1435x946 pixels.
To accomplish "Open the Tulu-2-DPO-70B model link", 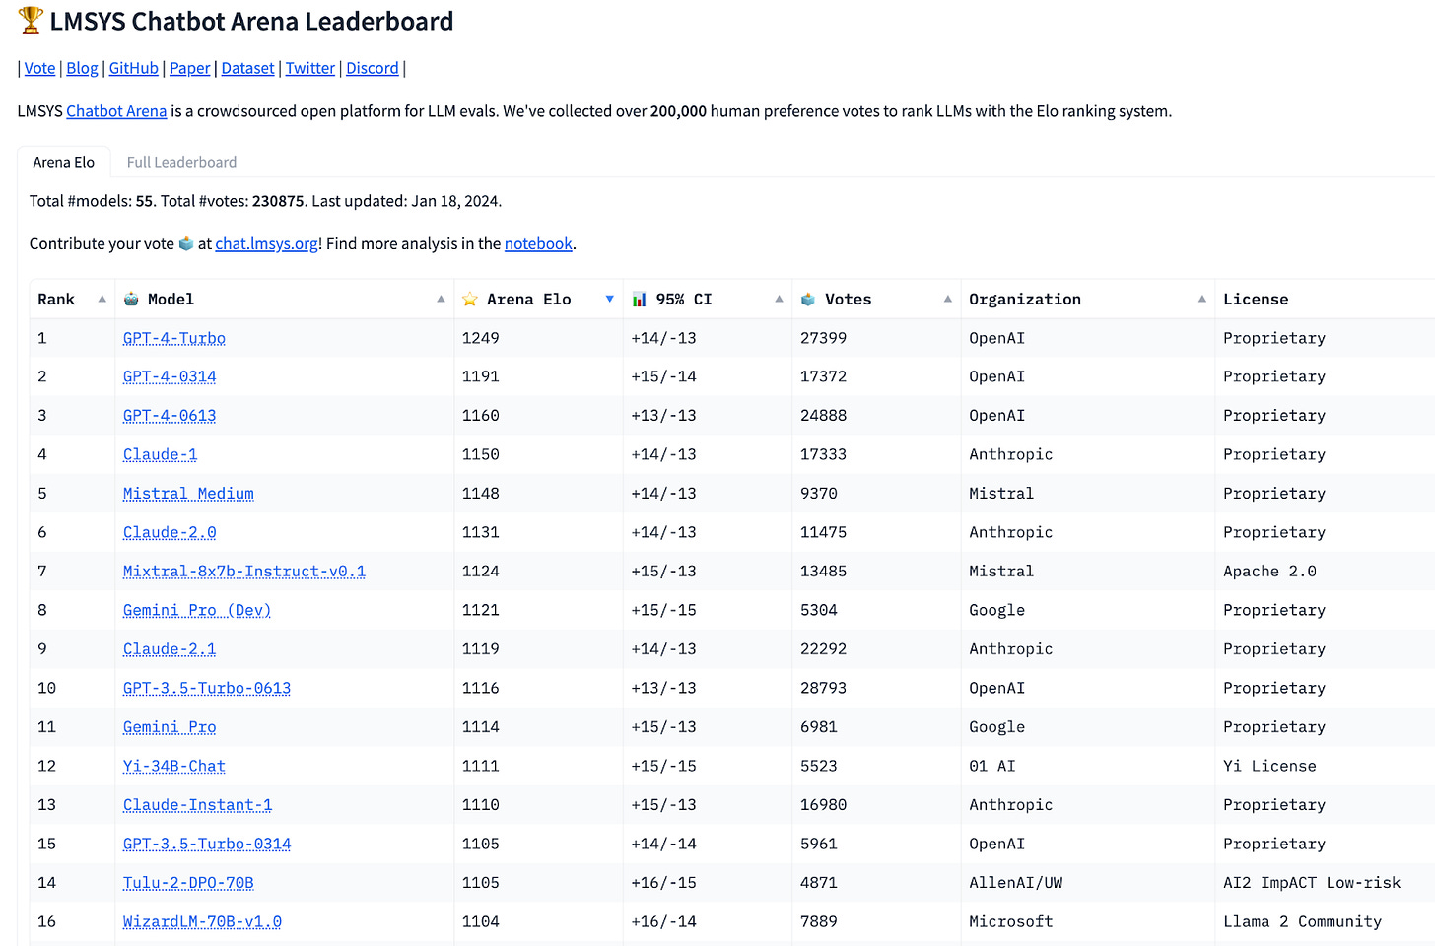I will click(188, 883).
